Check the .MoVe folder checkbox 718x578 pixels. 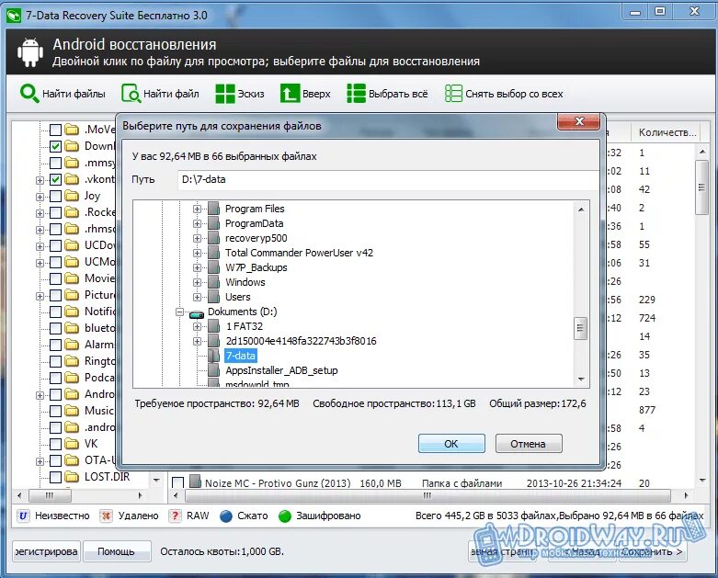coord(55,130)
